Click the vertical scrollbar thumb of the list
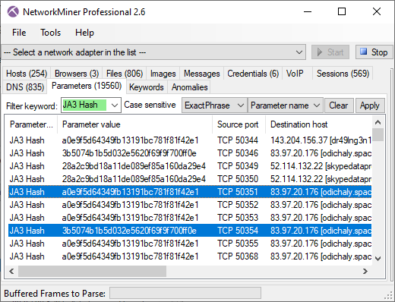Viewport: 395px width, 302px height. click(x=378, y=134)
